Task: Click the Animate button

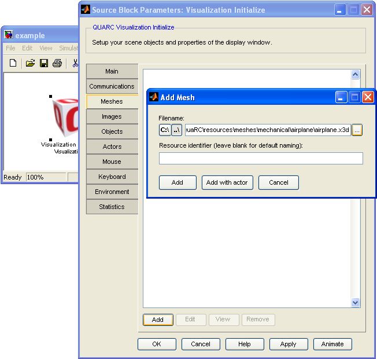Action: (332, 344)
